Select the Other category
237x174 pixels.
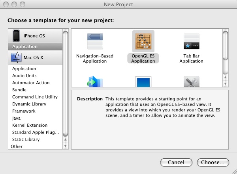tap(36, 146)
